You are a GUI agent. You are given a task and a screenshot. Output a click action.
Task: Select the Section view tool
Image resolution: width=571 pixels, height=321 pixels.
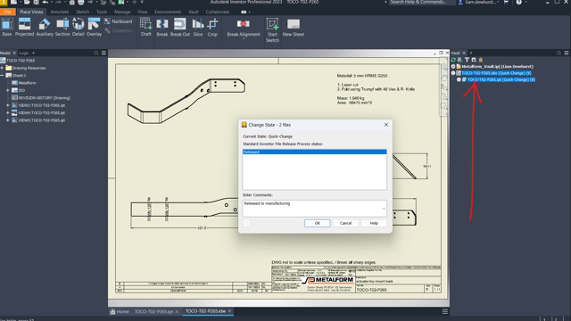(x=62, y=28)
